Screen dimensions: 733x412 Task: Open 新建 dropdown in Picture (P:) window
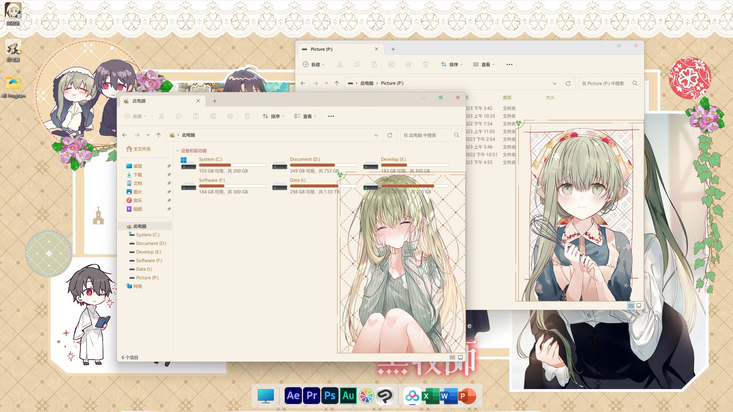coord(314,64)
